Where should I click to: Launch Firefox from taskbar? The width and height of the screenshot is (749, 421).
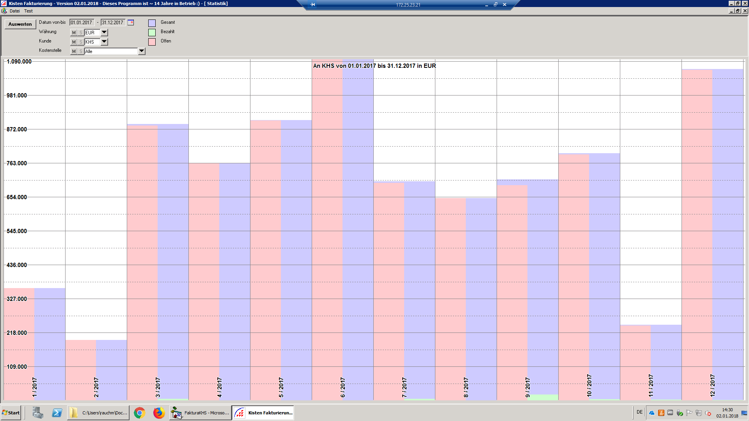[159, 413]
